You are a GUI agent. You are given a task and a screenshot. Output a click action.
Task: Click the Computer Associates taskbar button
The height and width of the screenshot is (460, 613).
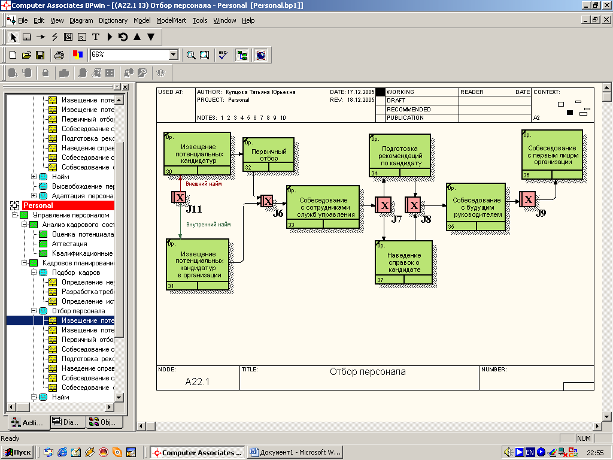pyautogui.click(x=198, y=453)
